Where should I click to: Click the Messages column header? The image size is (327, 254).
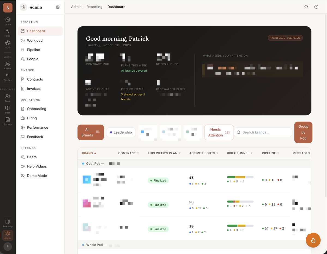pyautogui.click(x=301, y=153)
